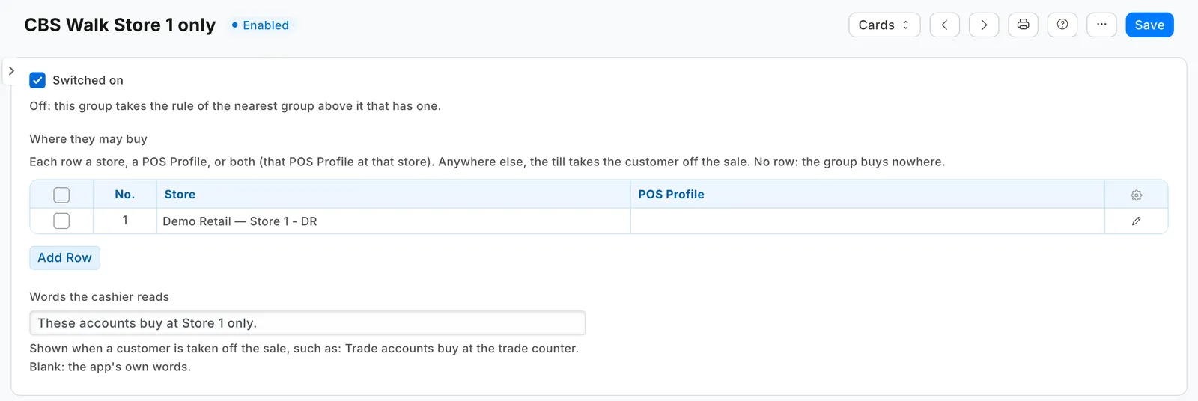Go to the previous record arrow

coord(944,25)
